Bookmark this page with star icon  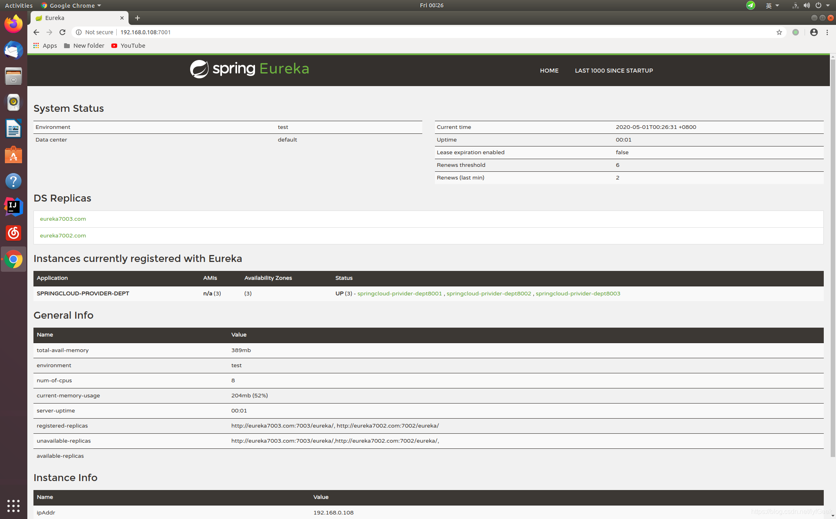(x=779, y=32)
